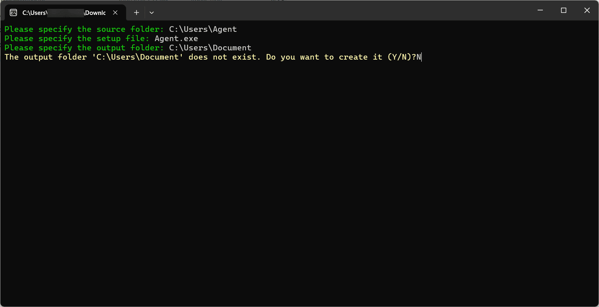The height and width of the screenshot is (307, 599).
Task: Open a new tab with the plus icon
Action: coord(137,12)
